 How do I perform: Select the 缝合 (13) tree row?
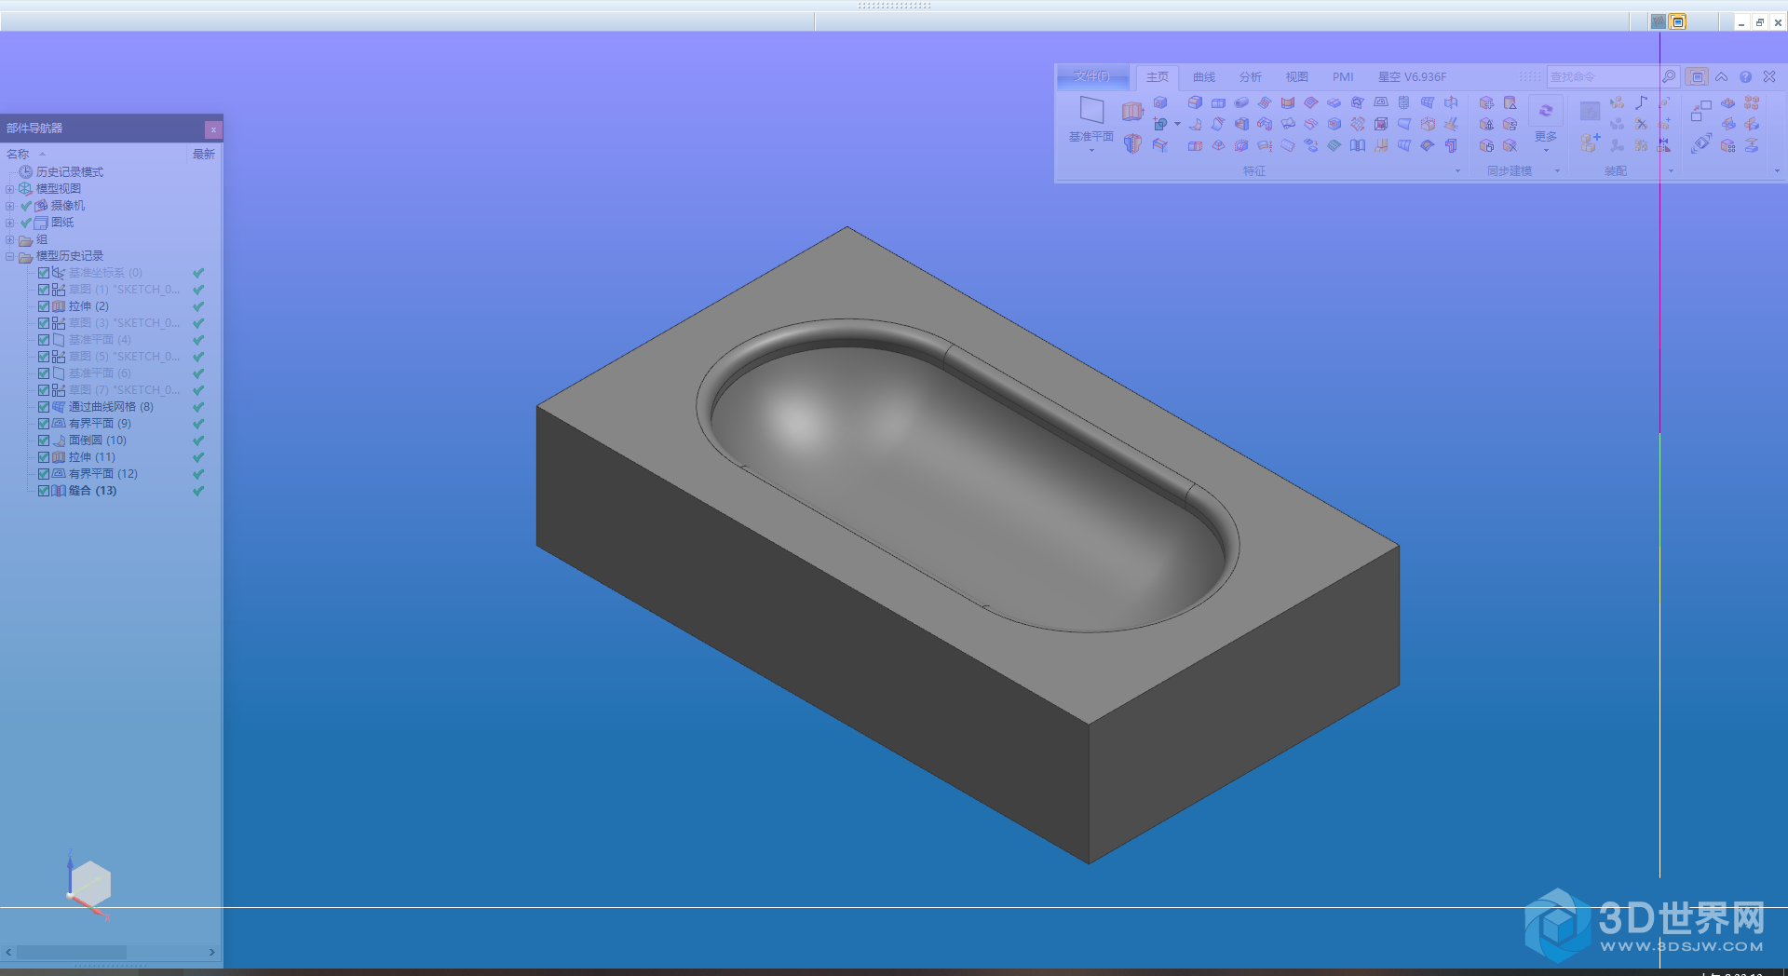[92, 491]
